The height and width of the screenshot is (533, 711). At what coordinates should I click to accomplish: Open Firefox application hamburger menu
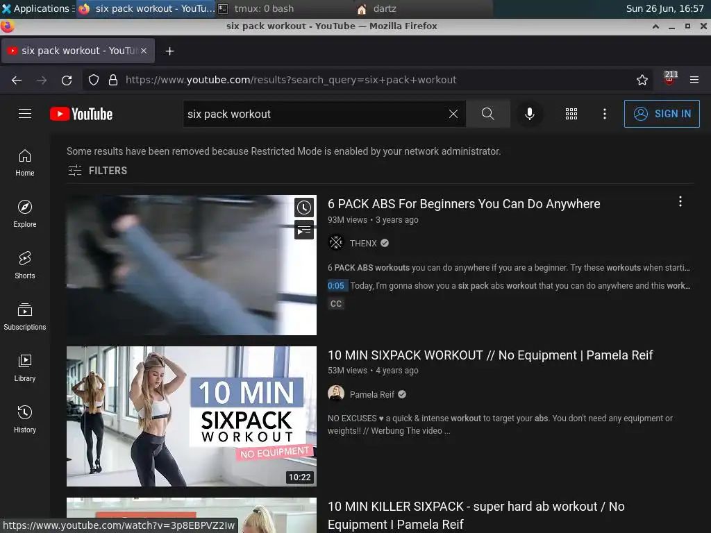tap(694, 80)
